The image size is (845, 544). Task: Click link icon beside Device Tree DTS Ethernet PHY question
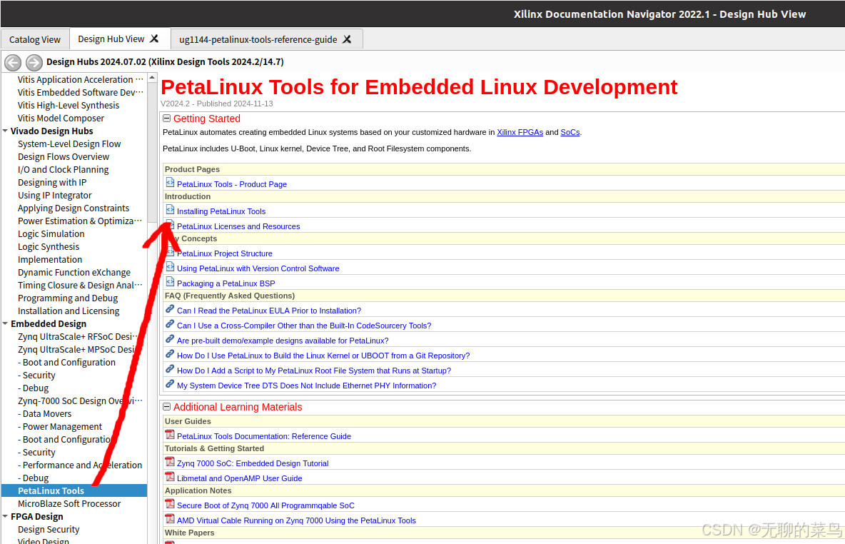pyautogui.click(x=170, y=384)
